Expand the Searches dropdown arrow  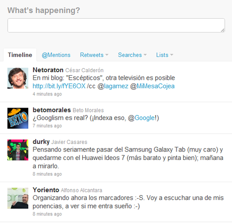pos(145,55)
